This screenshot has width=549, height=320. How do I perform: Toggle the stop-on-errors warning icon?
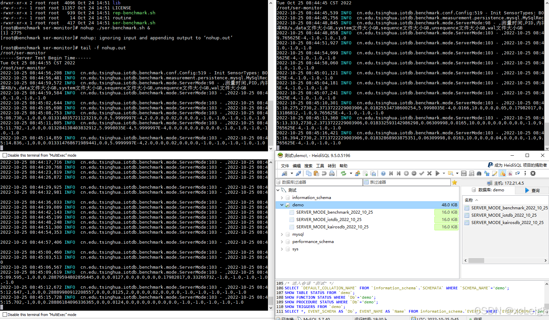coord(503,173)
